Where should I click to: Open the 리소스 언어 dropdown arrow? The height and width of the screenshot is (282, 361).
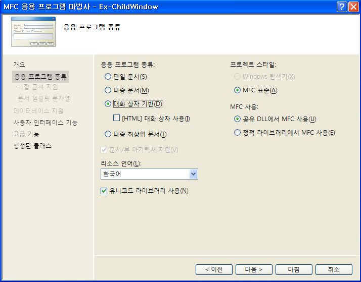point(193,174)
